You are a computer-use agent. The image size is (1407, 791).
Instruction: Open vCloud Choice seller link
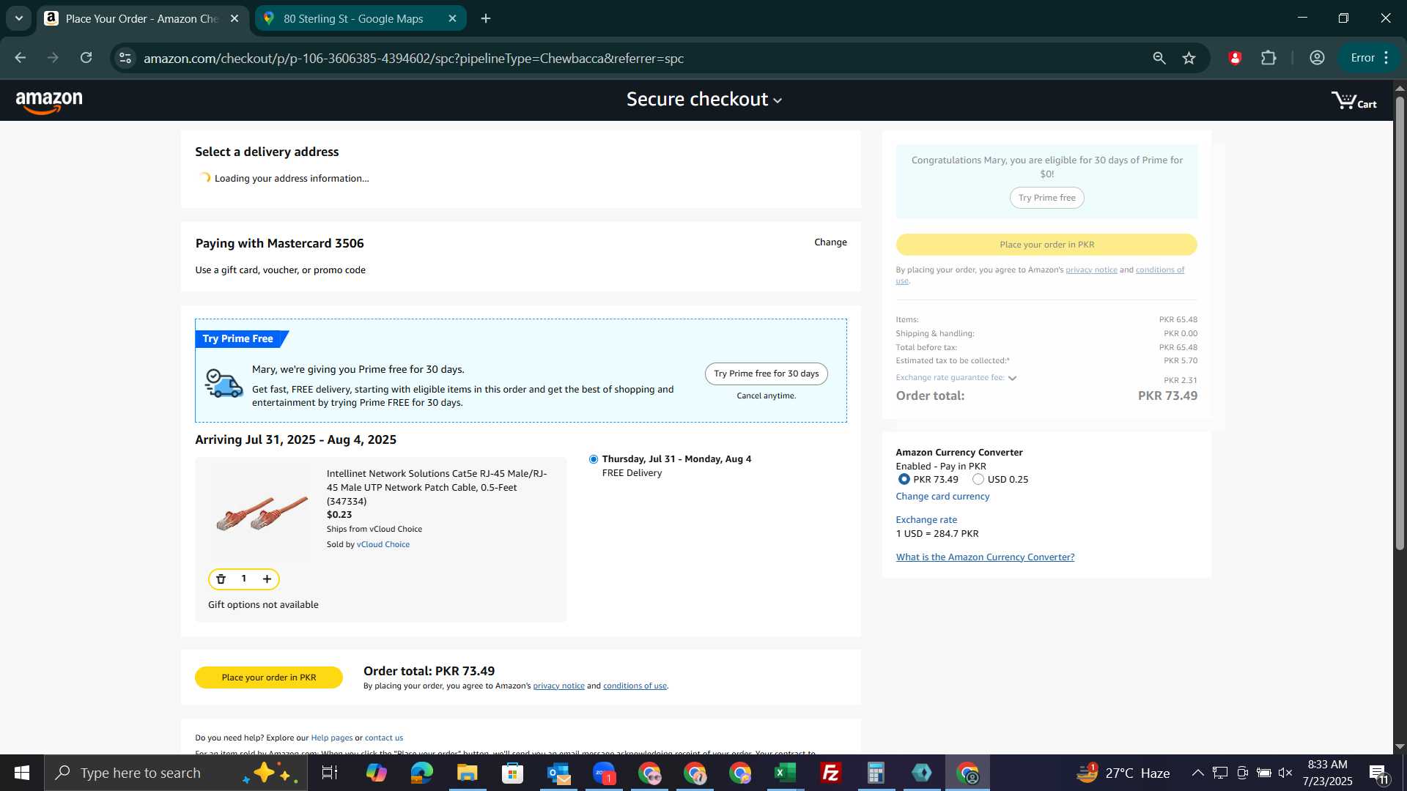click(x=383, y=545)
